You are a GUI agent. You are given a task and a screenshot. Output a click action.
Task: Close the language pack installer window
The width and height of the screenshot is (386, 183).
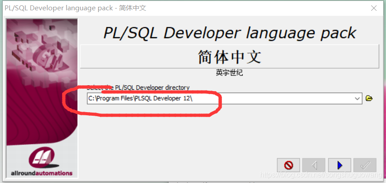(374, 8)
